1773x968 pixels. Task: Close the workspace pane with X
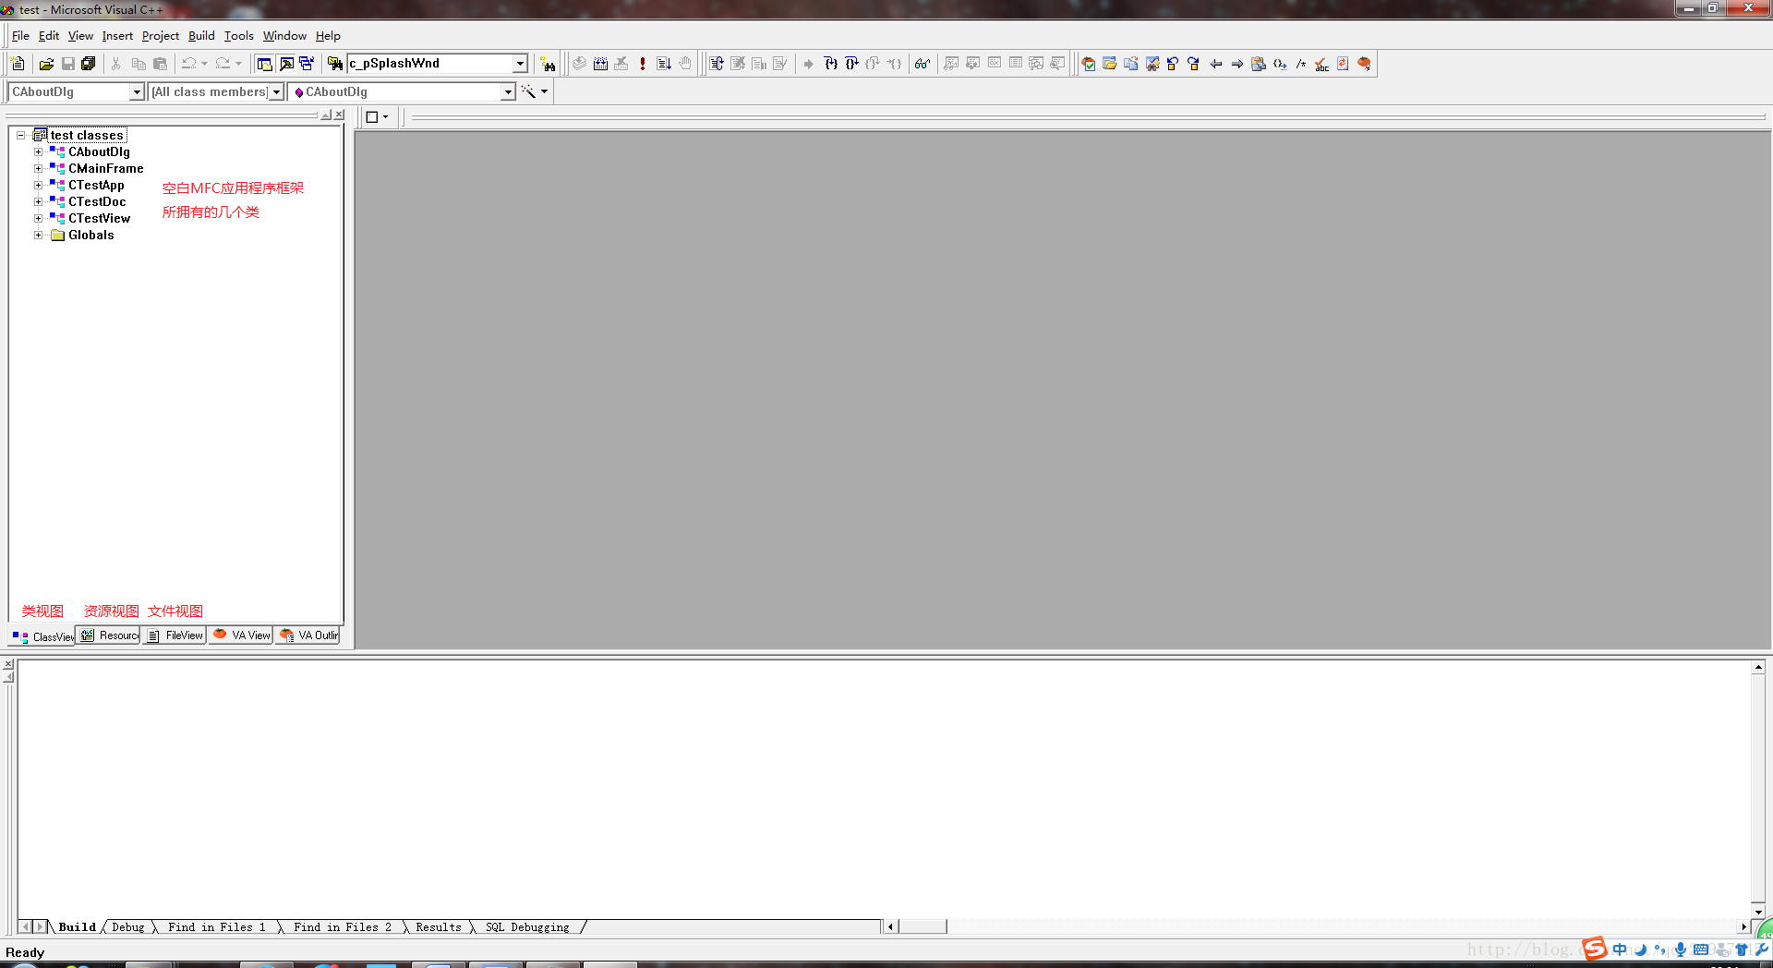339,115
